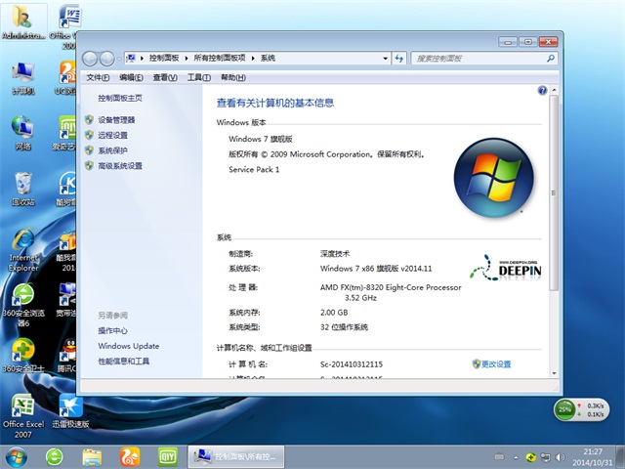
Task: Click the address bar computer icon
Action: click(x=131, y=59)
